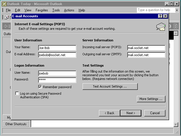Click Other Shortcuts group button
The width and height of the screenshot is (181, 136).
tap(16, 124)
